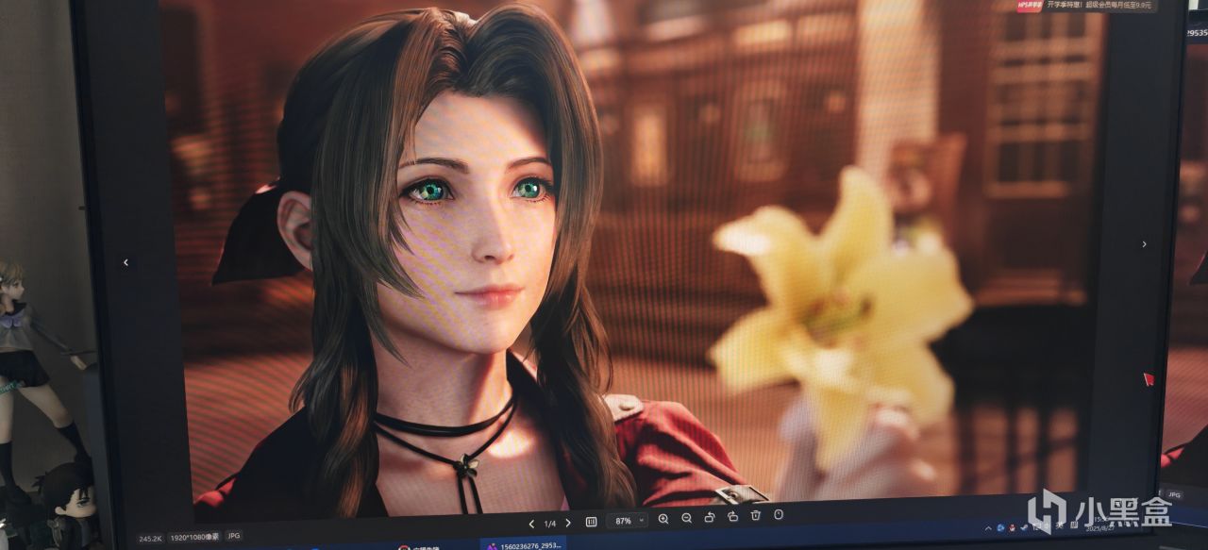Click the right-edge next image arrow

click(1144, 244)
